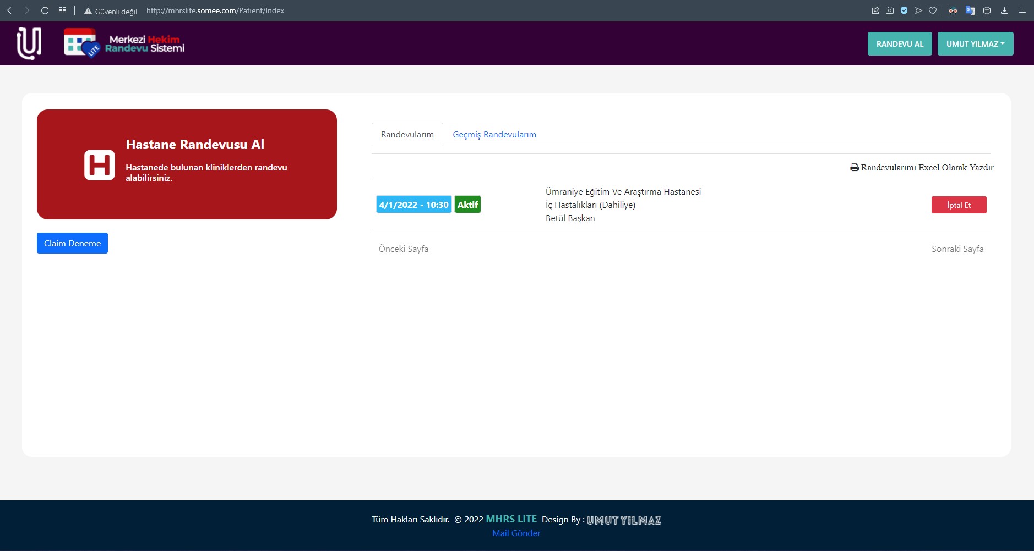Go to Sonraki Sayfa pagination link
The width and height of the screenshot is (1034, 551).
tap(957, 249)
